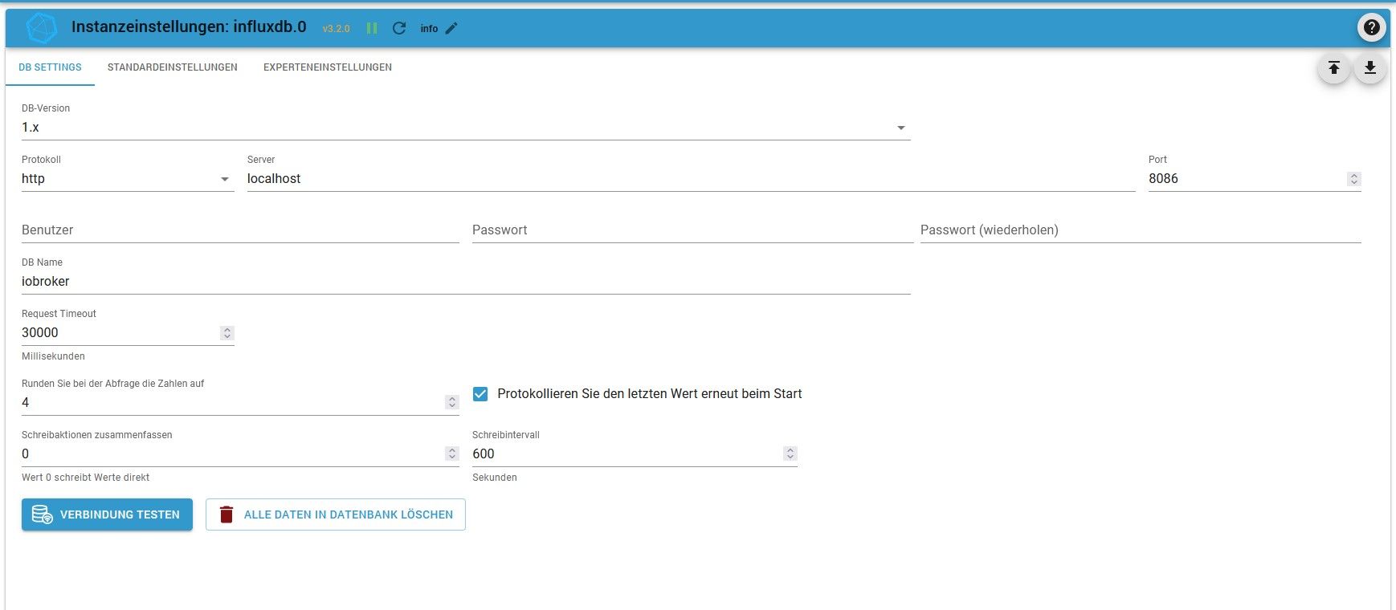
Task: Click VERBINDUNG TESTEN button
Action: [x=107, y=514]
